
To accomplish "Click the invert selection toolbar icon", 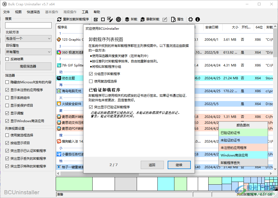I will point(110,19).
